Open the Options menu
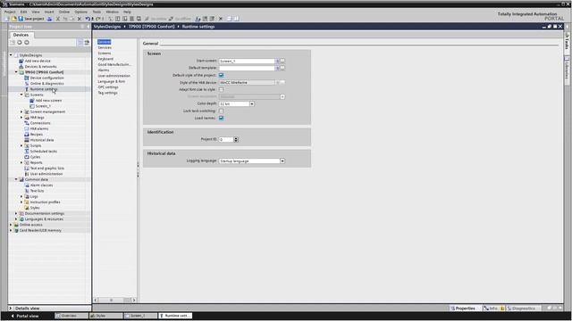Viewport: 572px width, 321px height. click(x=81, y=12)
